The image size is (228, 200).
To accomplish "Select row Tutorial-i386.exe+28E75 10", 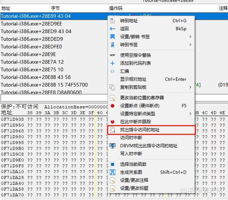I will [54, 70].
